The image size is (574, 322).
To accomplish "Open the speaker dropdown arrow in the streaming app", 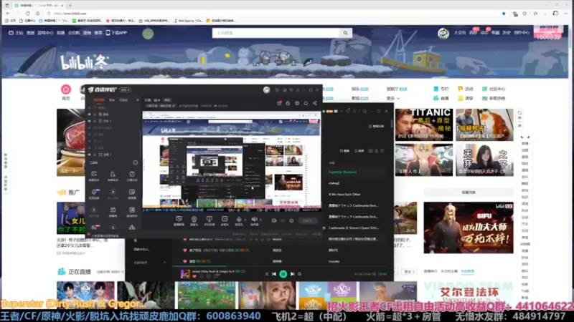I will pyautogui.click(x=260, y=220).
